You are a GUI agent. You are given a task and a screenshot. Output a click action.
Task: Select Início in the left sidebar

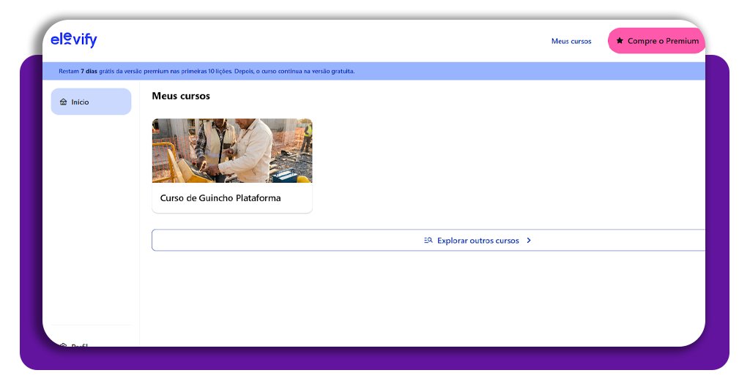(91, 102)
